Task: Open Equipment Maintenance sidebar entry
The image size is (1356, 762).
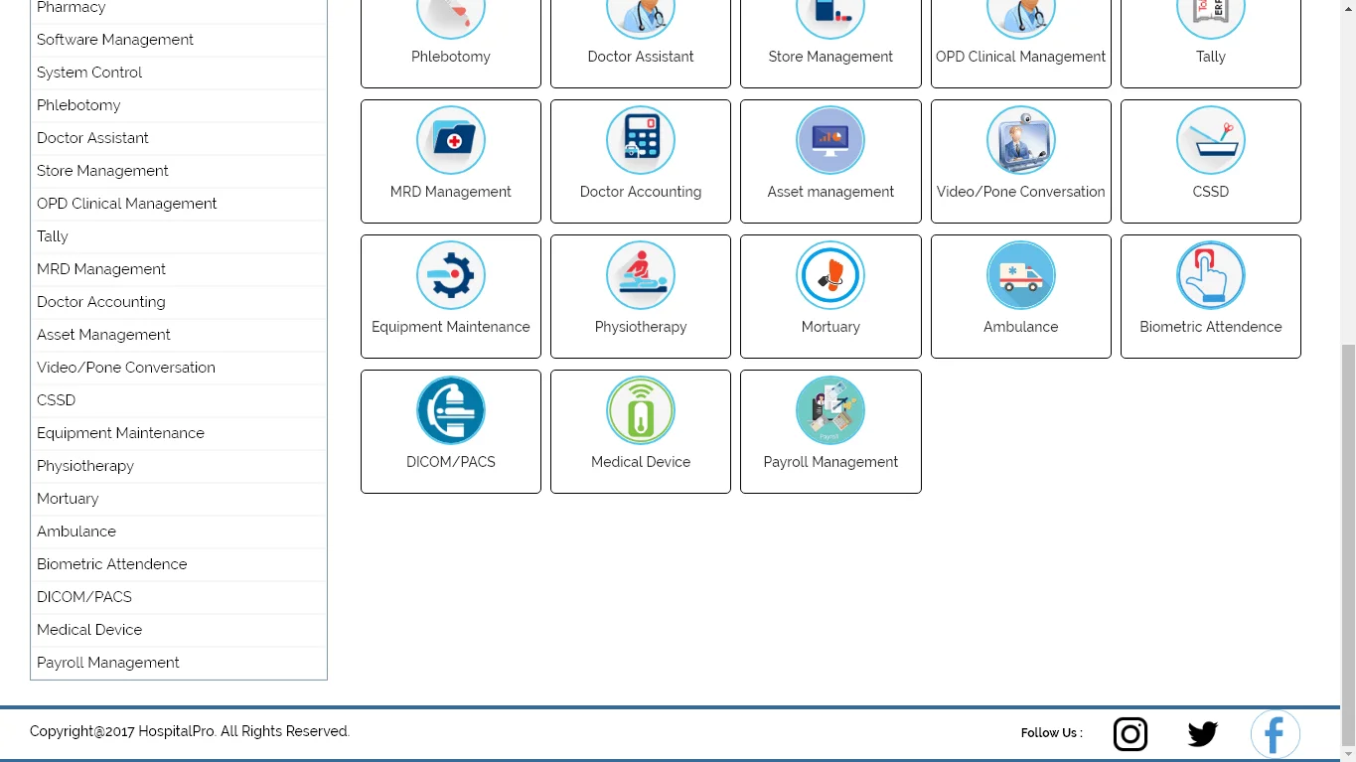Action: pyautogui.click(x=179, y=433)
